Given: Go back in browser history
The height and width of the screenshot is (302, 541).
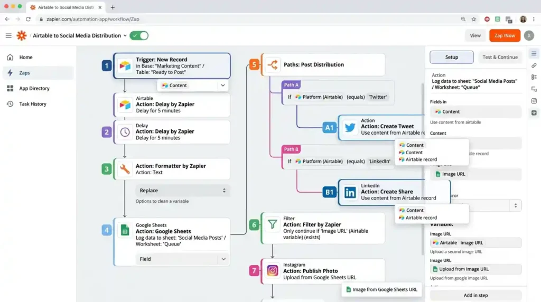Looking at the screenshot, I should pos(7,20).
